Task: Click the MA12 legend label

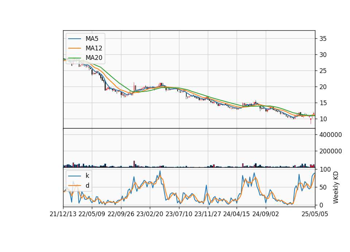Action: (x=94, y=48)
